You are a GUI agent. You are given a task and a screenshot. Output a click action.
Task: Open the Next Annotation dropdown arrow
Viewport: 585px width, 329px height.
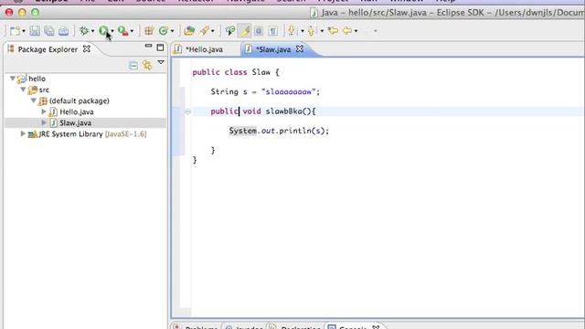pyautogui.click(x=303, y=31)
